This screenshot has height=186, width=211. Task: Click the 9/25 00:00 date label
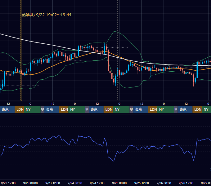[x=119, y=183]
